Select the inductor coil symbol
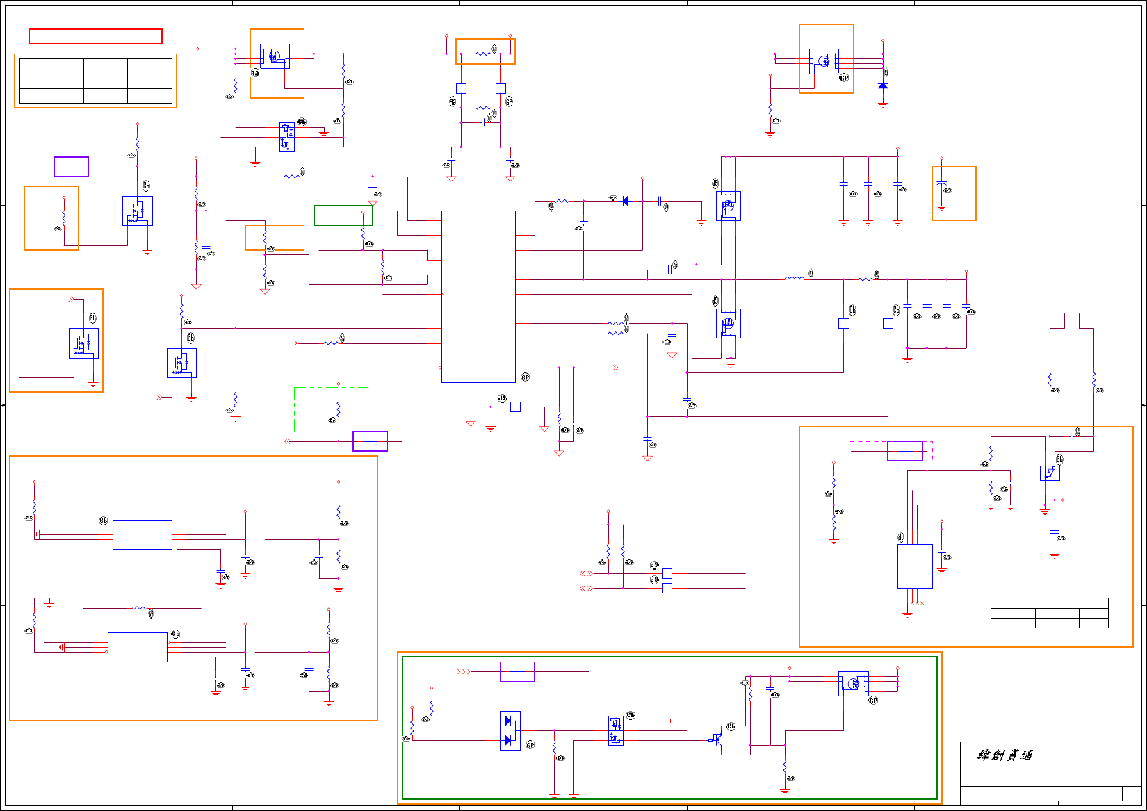 [795, 278]
